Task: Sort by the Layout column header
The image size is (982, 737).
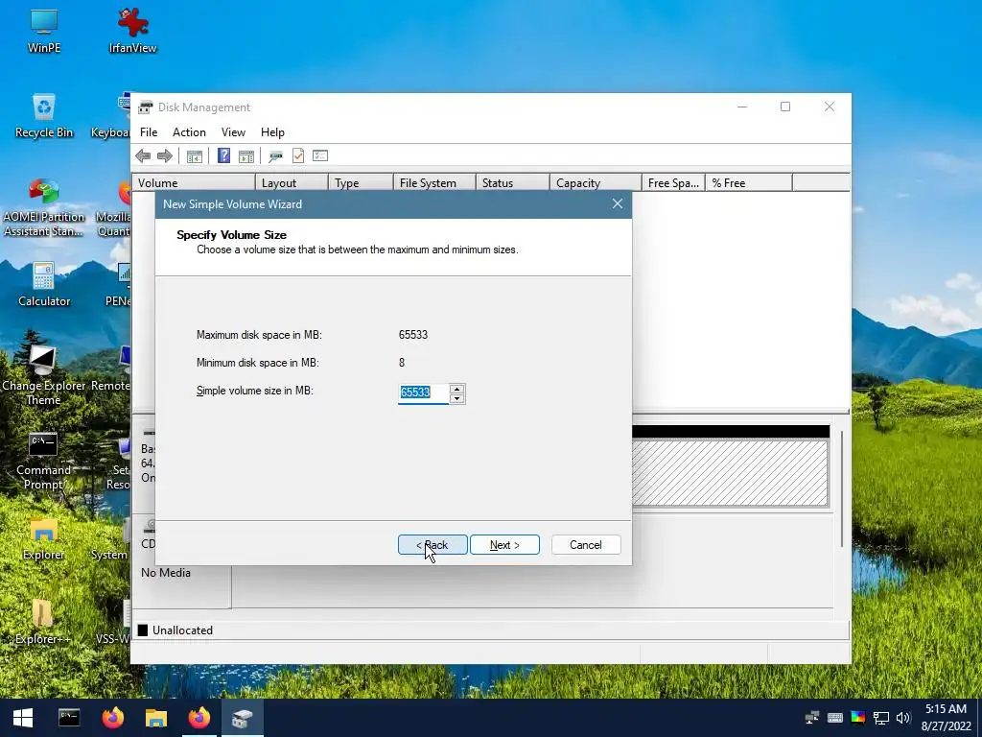Action: point(292,183)
